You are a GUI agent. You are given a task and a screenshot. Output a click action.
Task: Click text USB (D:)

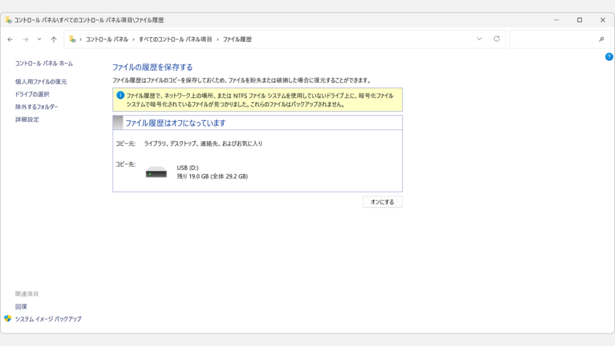[x=187, y=168]
